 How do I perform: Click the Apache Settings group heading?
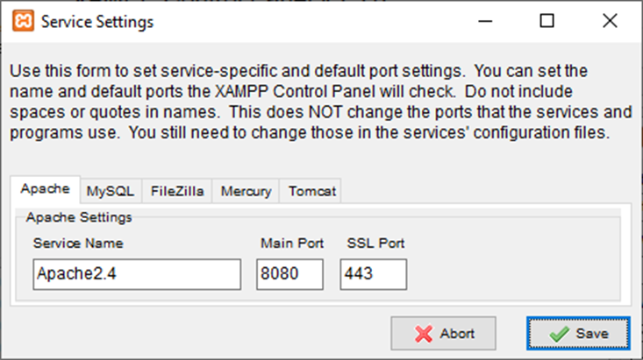[x=79, y=217]
